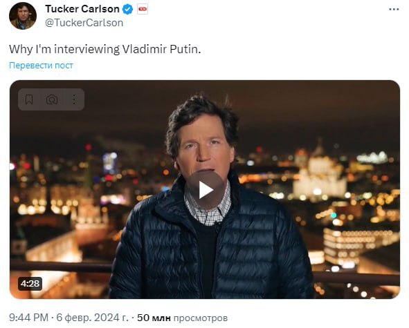Click the 9:44 PM timestamp

28,318
